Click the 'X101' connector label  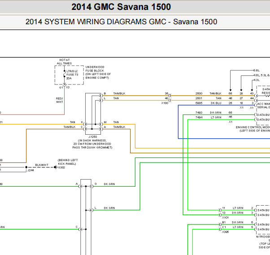225,218
